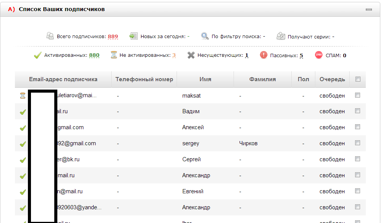Sort by Имя column header
The width and height of the screenshot is (383, 223).
205,79
